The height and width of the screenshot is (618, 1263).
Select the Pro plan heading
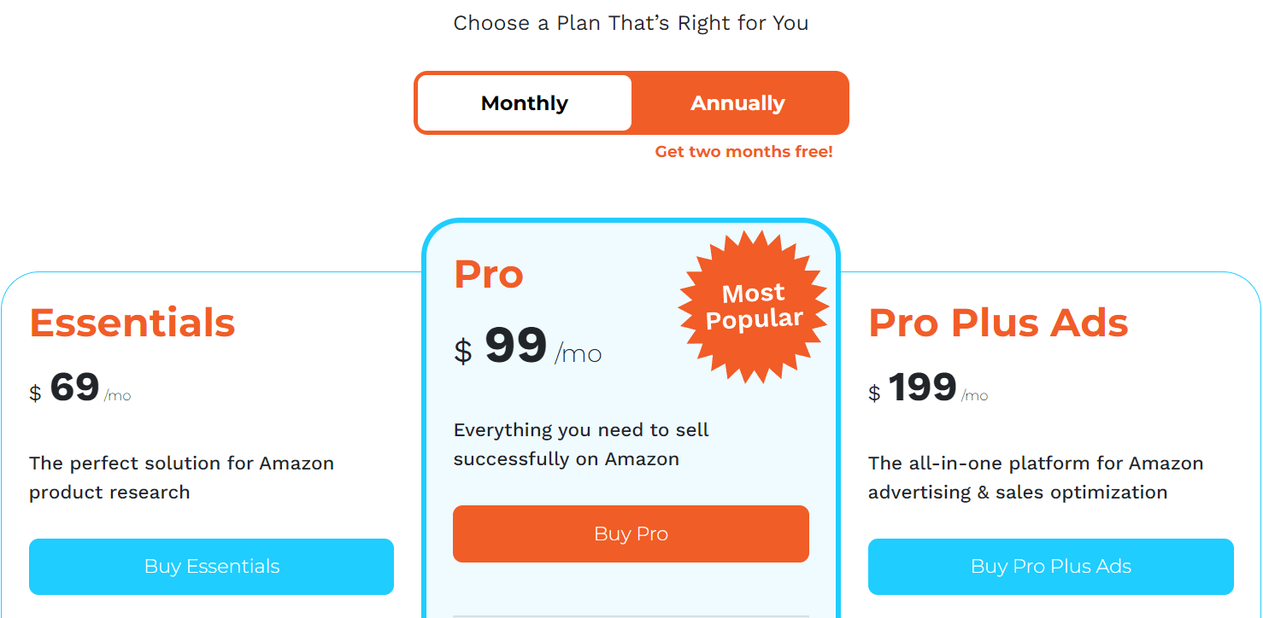[488, 273]
